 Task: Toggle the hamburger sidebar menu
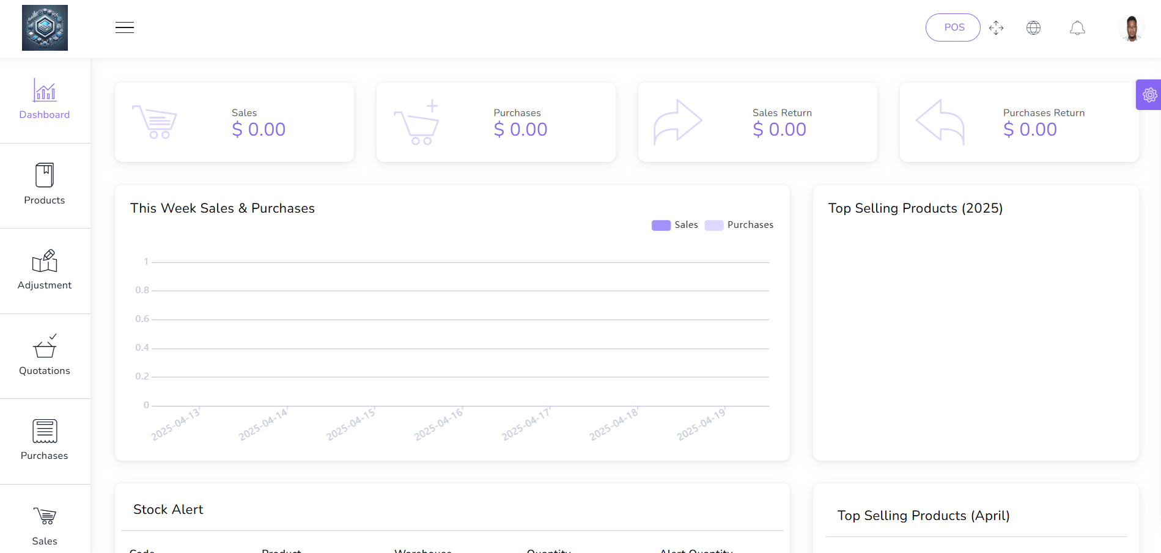(125, 27)
